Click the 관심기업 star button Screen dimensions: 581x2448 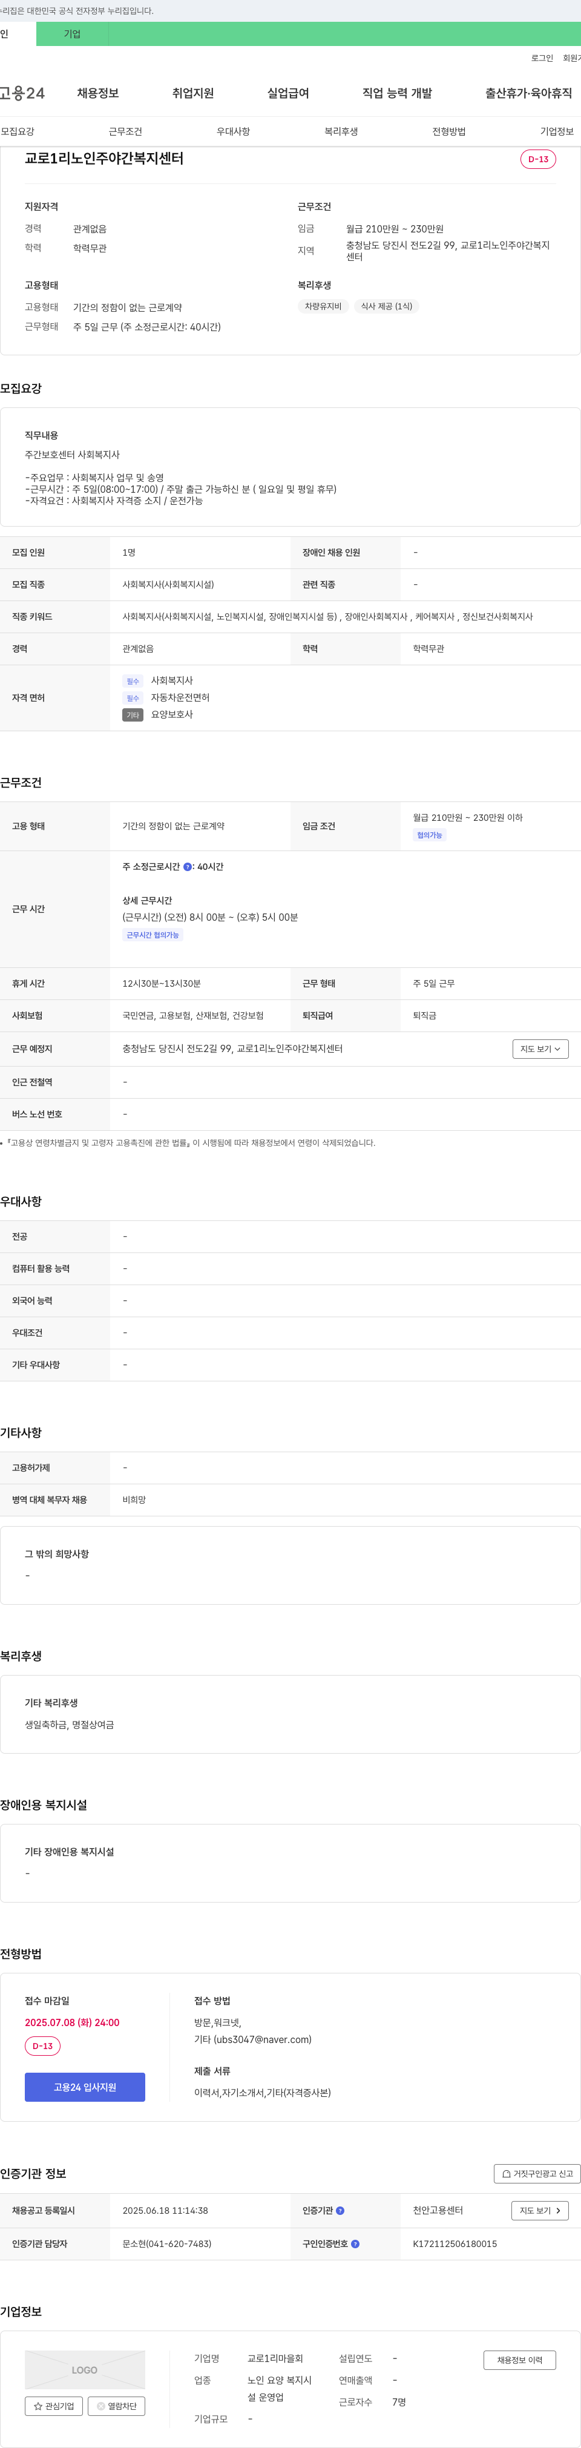(53, 2406)
